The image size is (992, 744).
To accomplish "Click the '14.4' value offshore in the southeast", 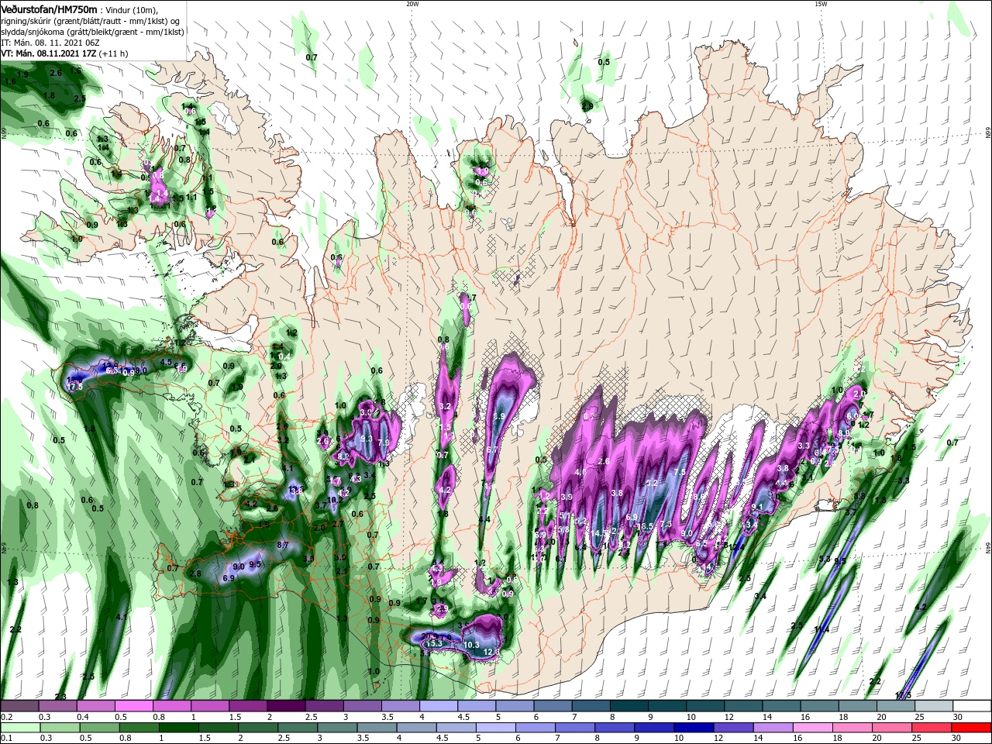I will coord(821,630).
